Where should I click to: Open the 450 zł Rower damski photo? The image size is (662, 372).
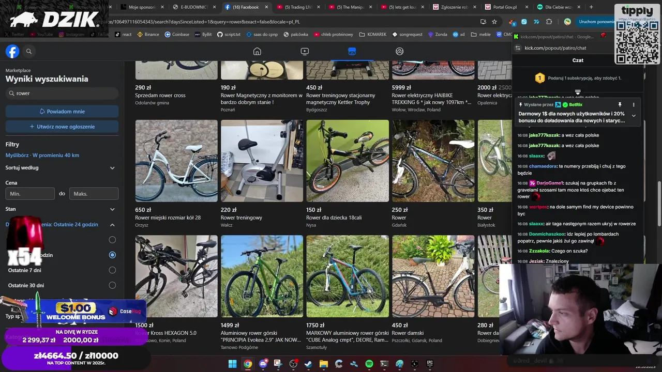pyautogui.click(x=433, y=276)
